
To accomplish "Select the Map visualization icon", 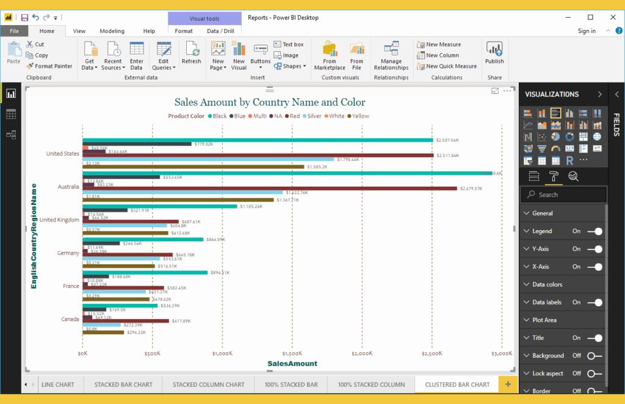I will [598, 137].
